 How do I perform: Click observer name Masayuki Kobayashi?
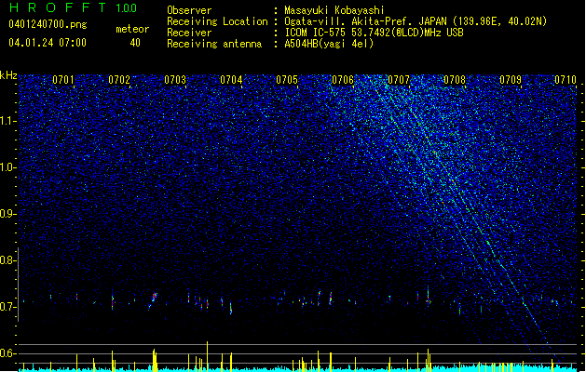(x=334, y=10)
